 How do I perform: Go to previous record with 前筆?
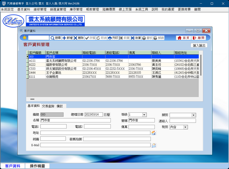tap(124, 38)
